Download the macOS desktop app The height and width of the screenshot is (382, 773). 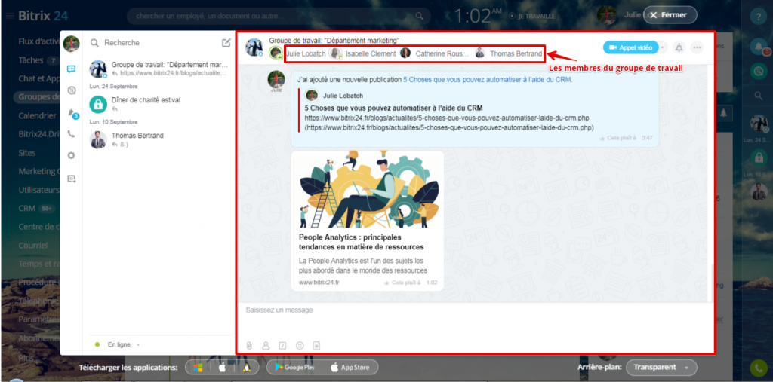coord(223,368)
